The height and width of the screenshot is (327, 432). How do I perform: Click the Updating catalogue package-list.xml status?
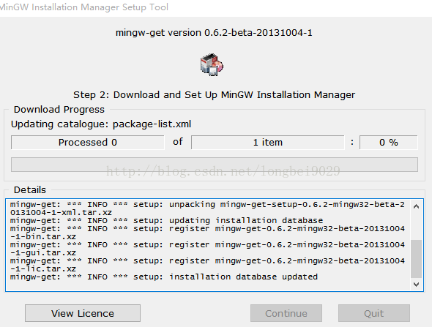(x=101, y=124)
